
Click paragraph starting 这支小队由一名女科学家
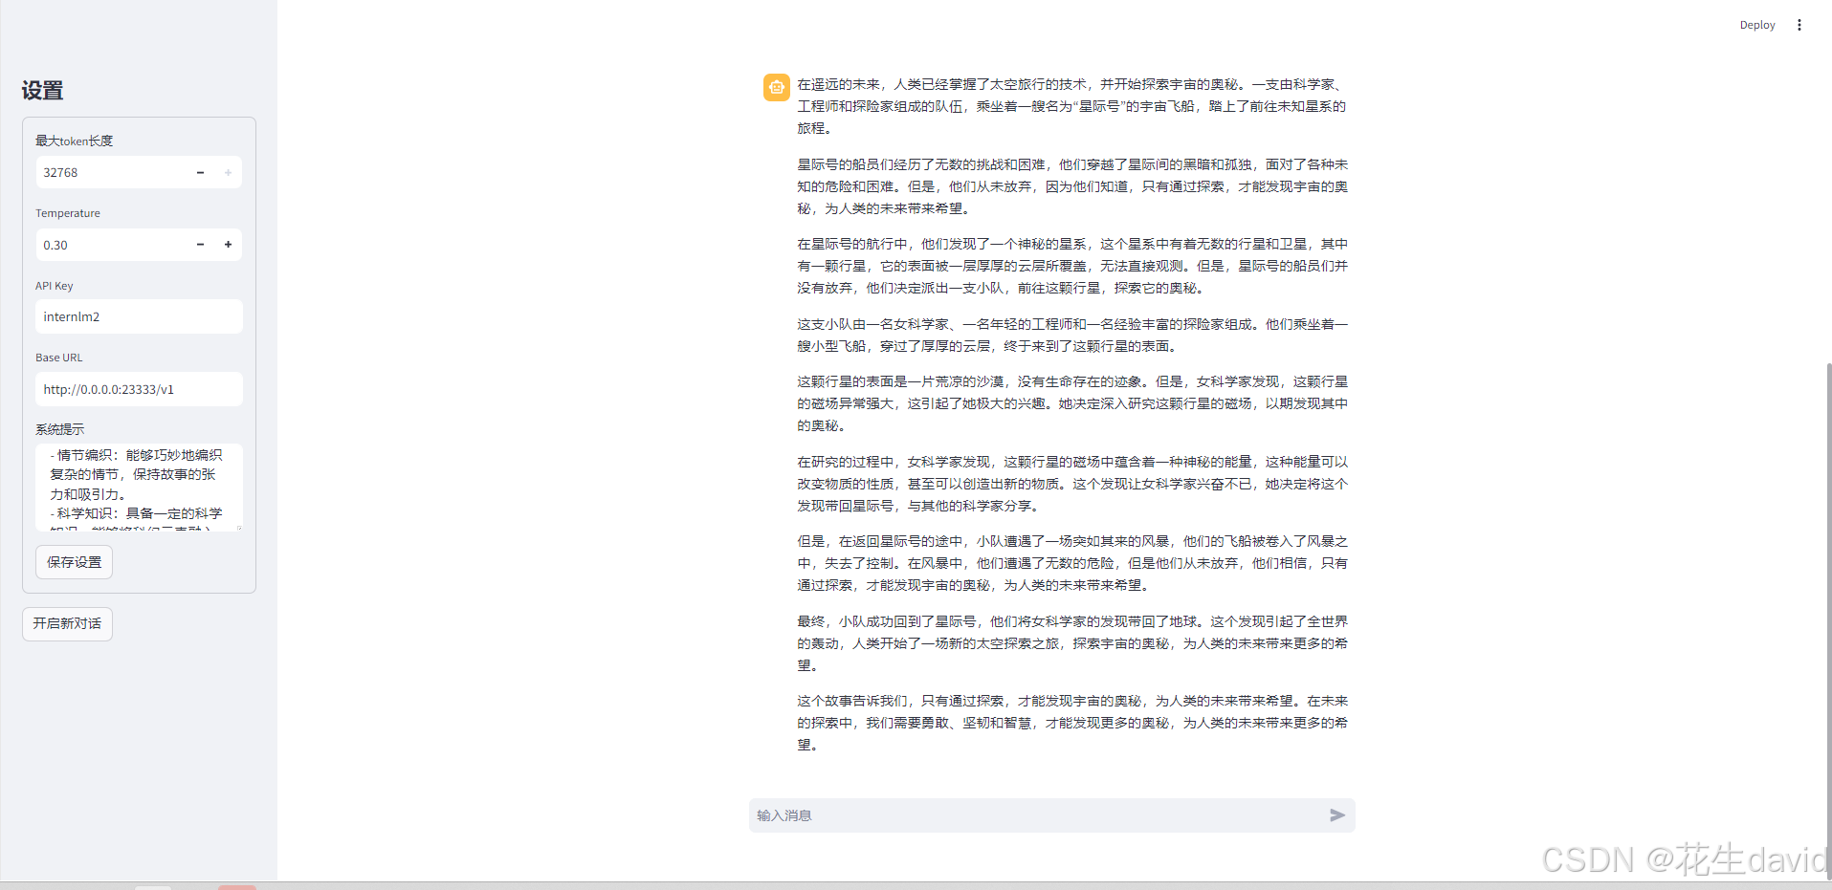1071,336
